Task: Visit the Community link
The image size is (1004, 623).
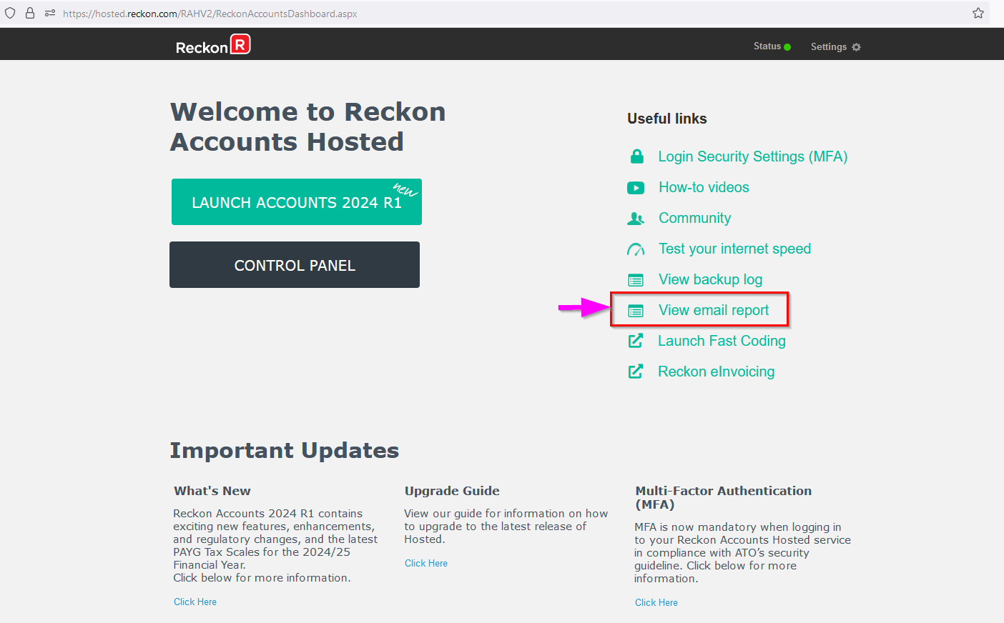Action: pos(695,218)
